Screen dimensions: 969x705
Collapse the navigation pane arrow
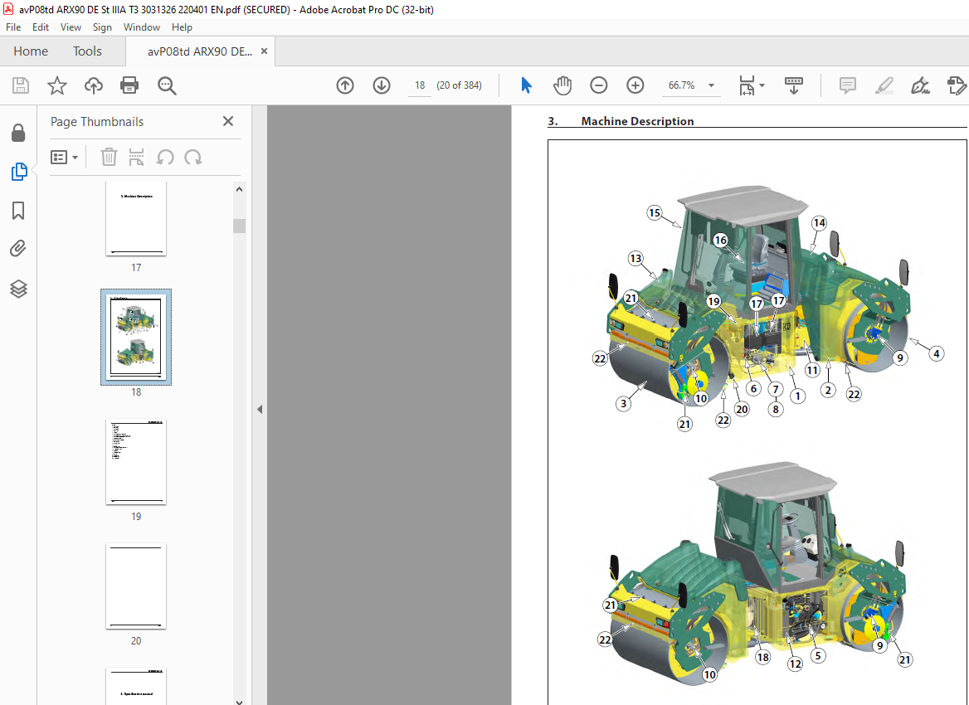point(260,409)
